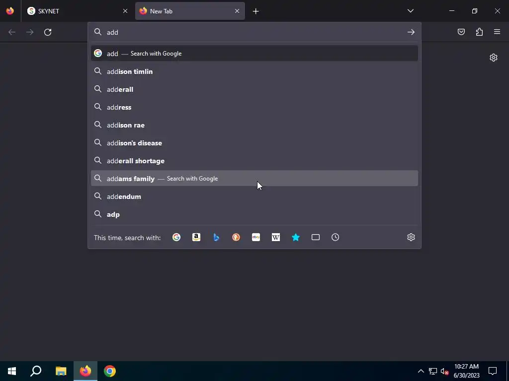509x381 pixels.
Task: Open a new tab with plus button
Action: pyautogui.click(x=256, y=11)
